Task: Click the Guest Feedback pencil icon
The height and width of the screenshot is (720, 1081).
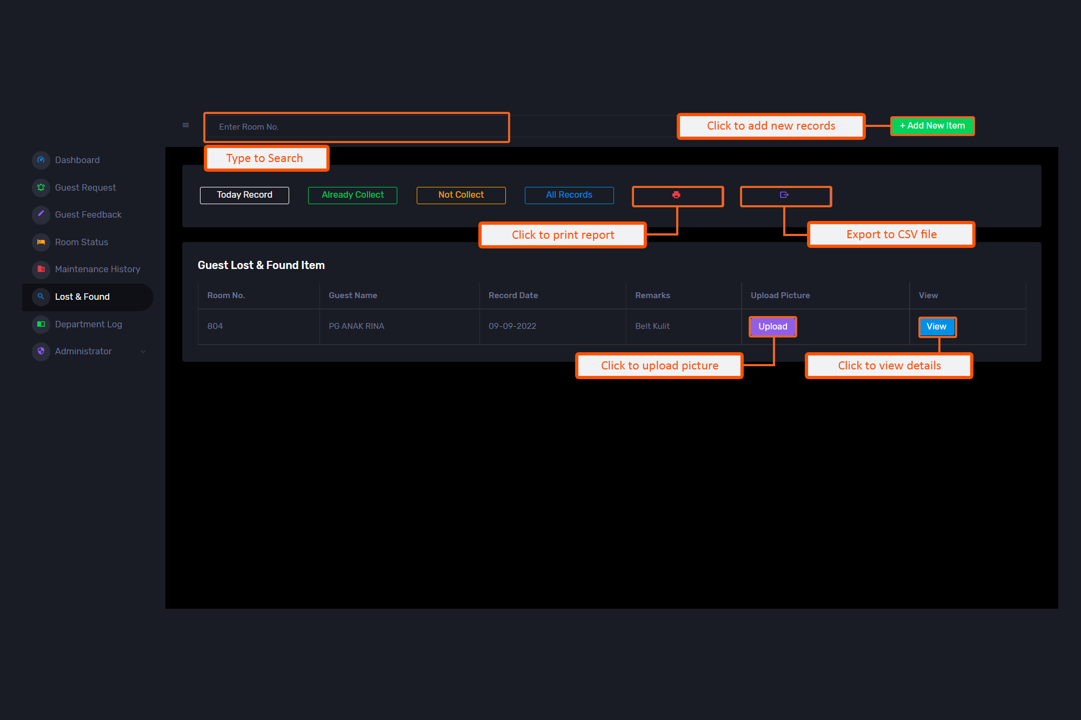Action: (x=41, y=214)
